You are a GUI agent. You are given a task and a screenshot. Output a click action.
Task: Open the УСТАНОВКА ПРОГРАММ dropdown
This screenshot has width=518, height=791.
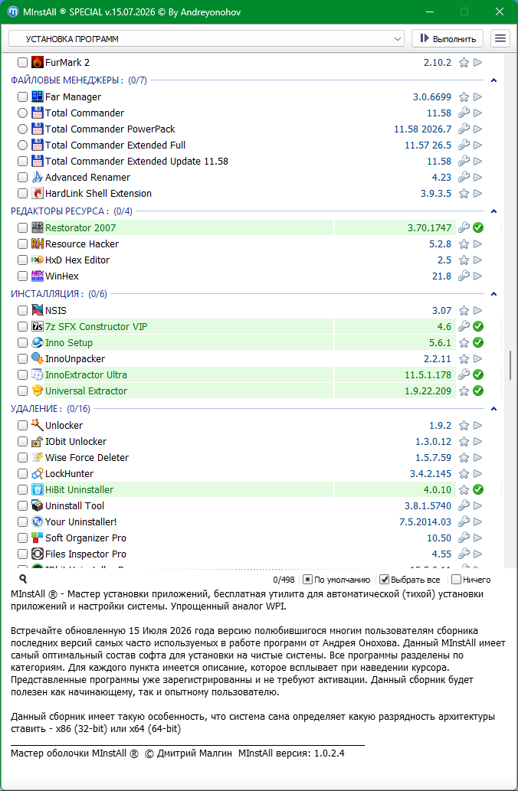coord(206,39)
